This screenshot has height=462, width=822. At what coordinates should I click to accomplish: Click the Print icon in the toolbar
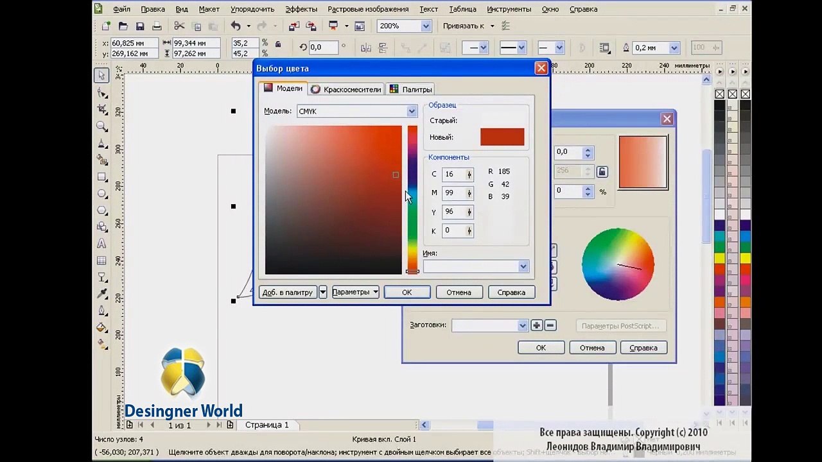[x=157, y=26]
